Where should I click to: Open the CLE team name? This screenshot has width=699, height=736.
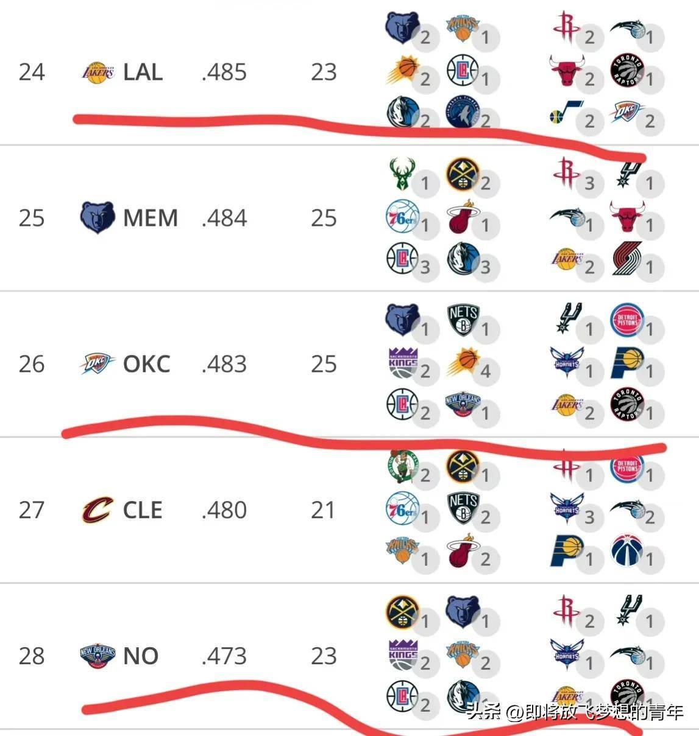click(143, 510)
